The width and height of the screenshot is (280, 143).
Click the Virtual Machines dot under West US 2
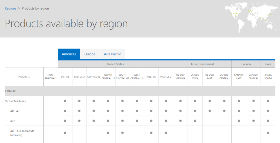pyautogui.click(x=166, y=101)
